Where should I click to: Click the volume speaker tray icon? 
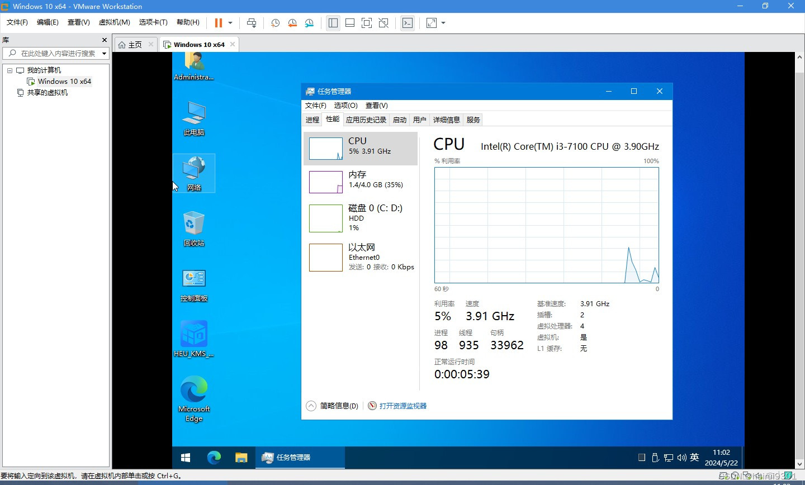point(681,458)
